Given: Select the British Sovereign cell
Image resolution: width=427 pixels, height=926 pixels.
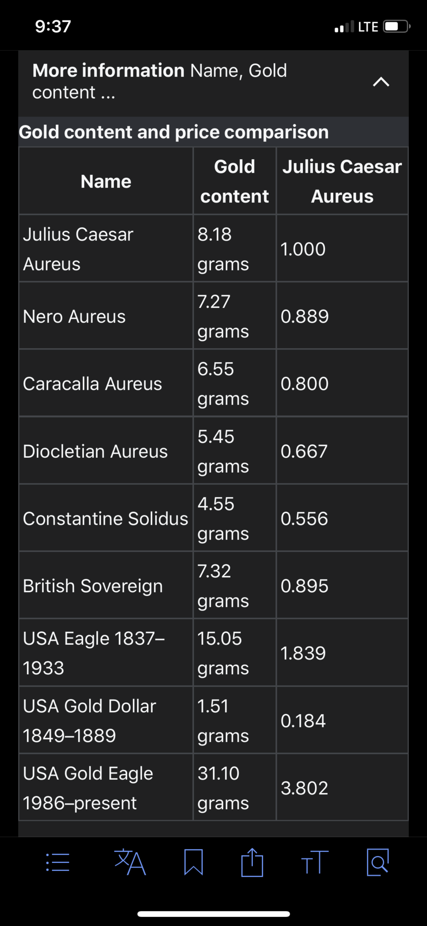Looking at the screenshot, I should [93, 586].
